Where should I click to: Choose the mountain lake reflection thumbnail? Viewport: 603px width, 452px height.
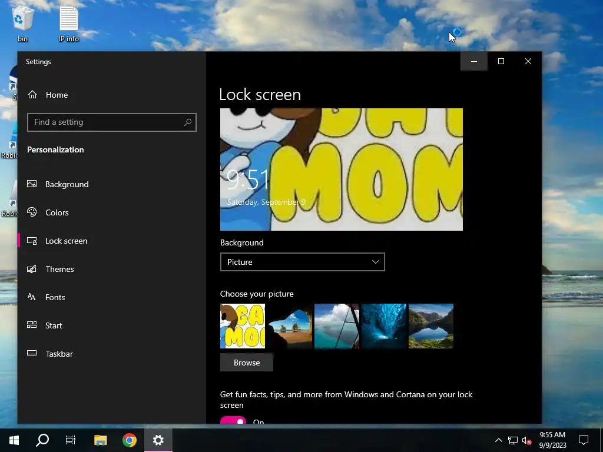pos(431,326)
